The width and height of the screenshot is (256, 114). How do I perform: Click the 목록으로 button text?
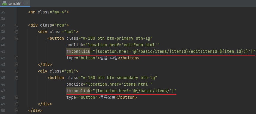pyautogui.click(x=108, y=98)
